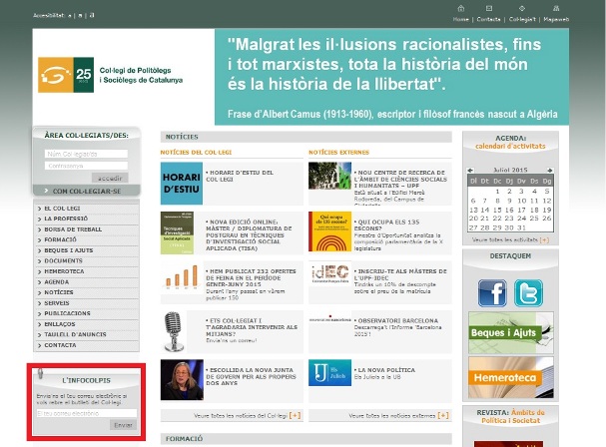Image resolution: width=606 pixels, height=447 pixels.
Task: Expand all external news [+]
Action: point(443,416)
